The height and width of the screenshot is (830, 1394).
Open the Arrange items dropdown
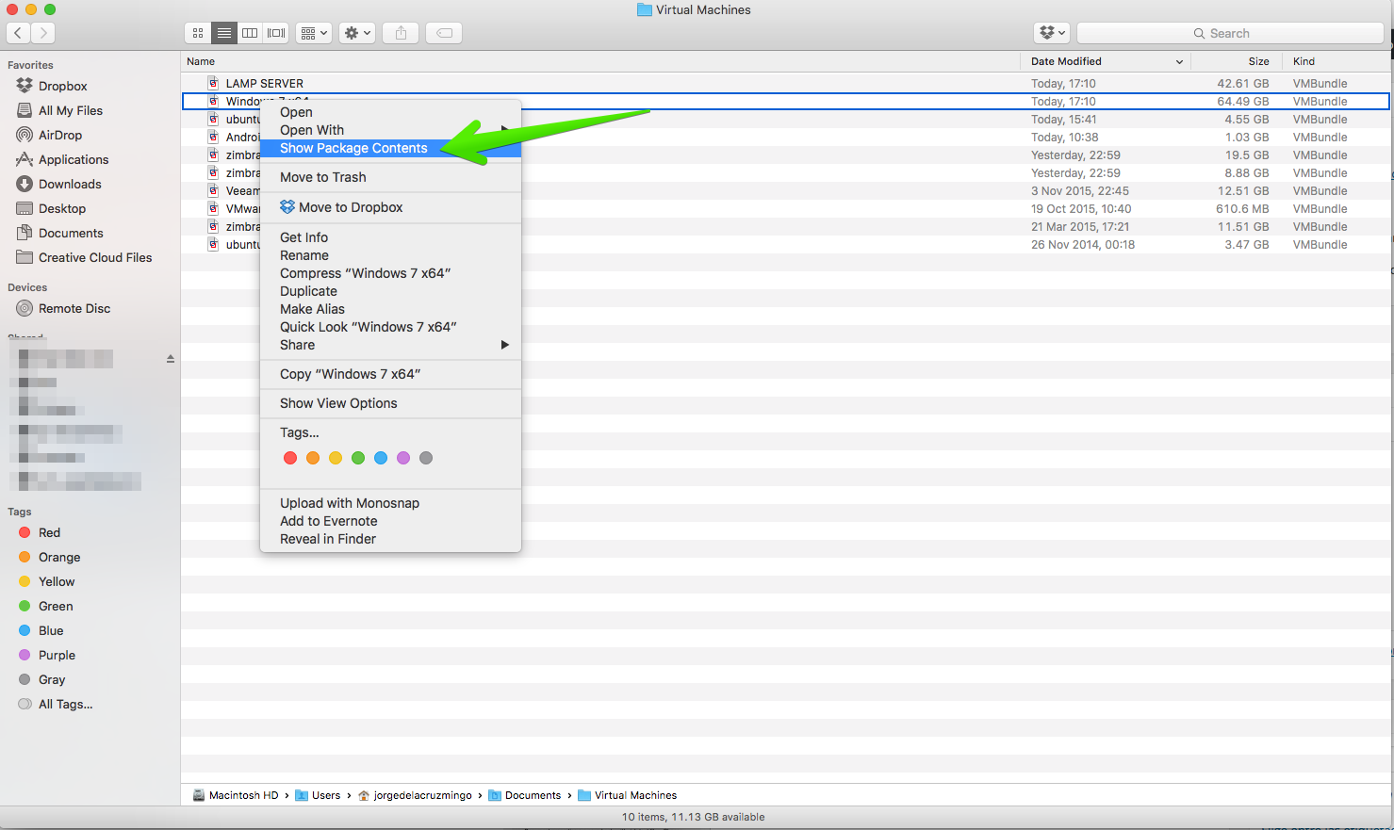pos(314,33)
